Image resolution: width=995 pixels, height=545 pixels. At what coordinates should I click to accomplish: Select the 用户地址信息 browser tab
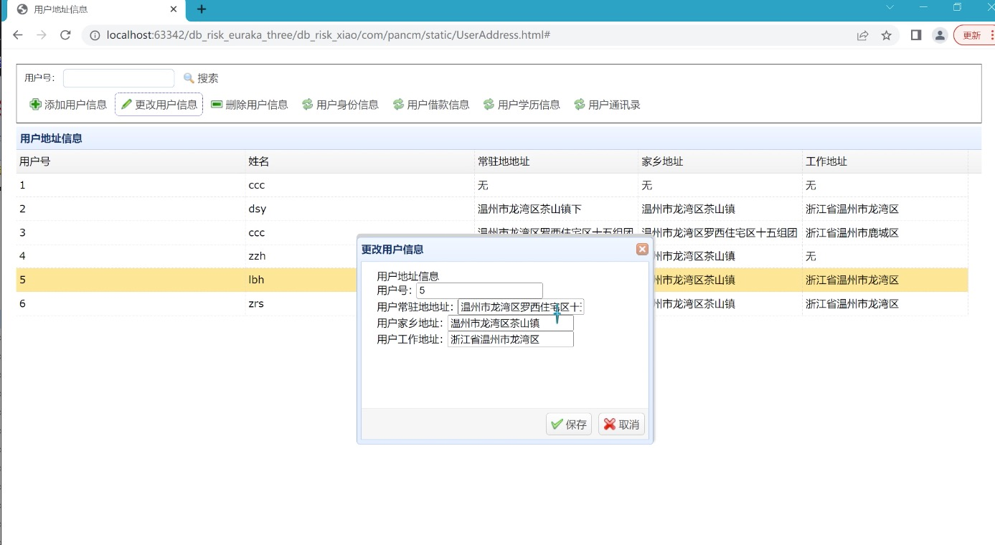(97, 9)
